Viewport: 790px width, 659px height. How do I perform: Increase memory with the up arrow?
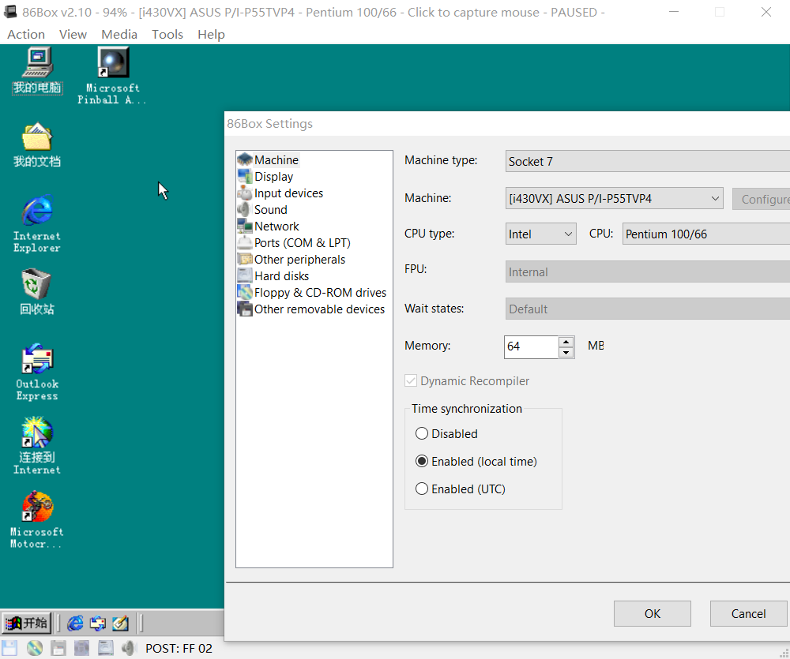pos(566,342)
